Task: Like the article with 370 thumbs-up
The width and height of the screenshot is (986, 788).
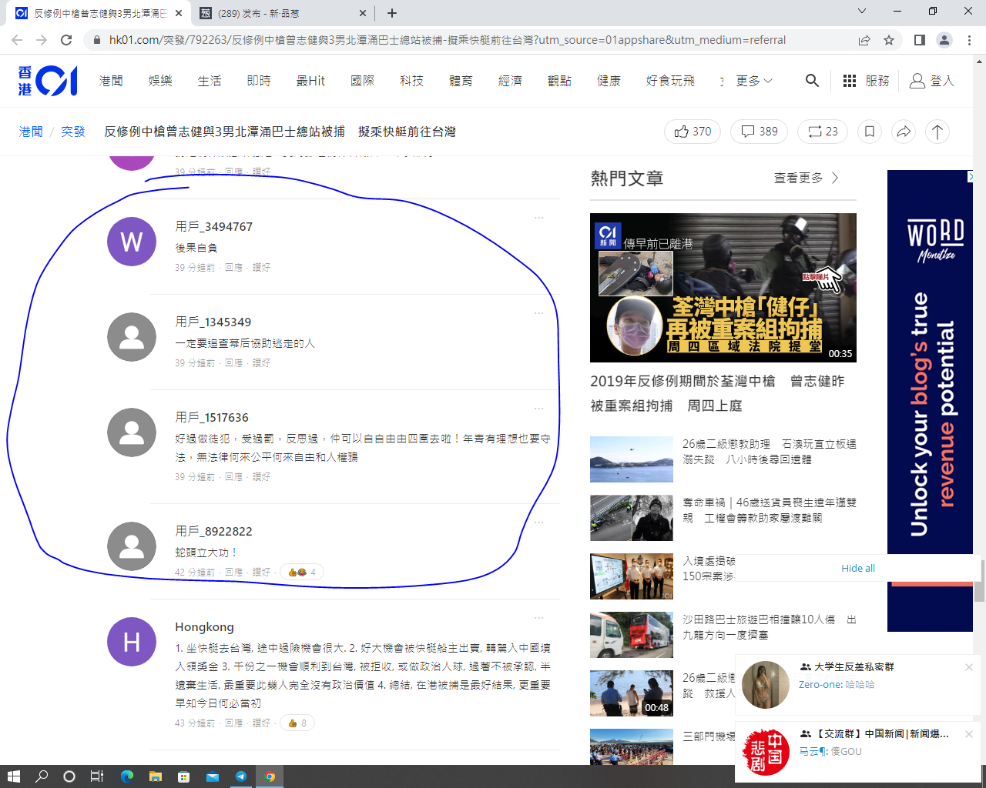Action: (693, 132)
